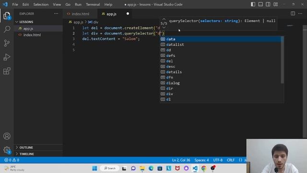Open the Edit menu
This screenshot has width=307, height=173.
coord(25,4)
